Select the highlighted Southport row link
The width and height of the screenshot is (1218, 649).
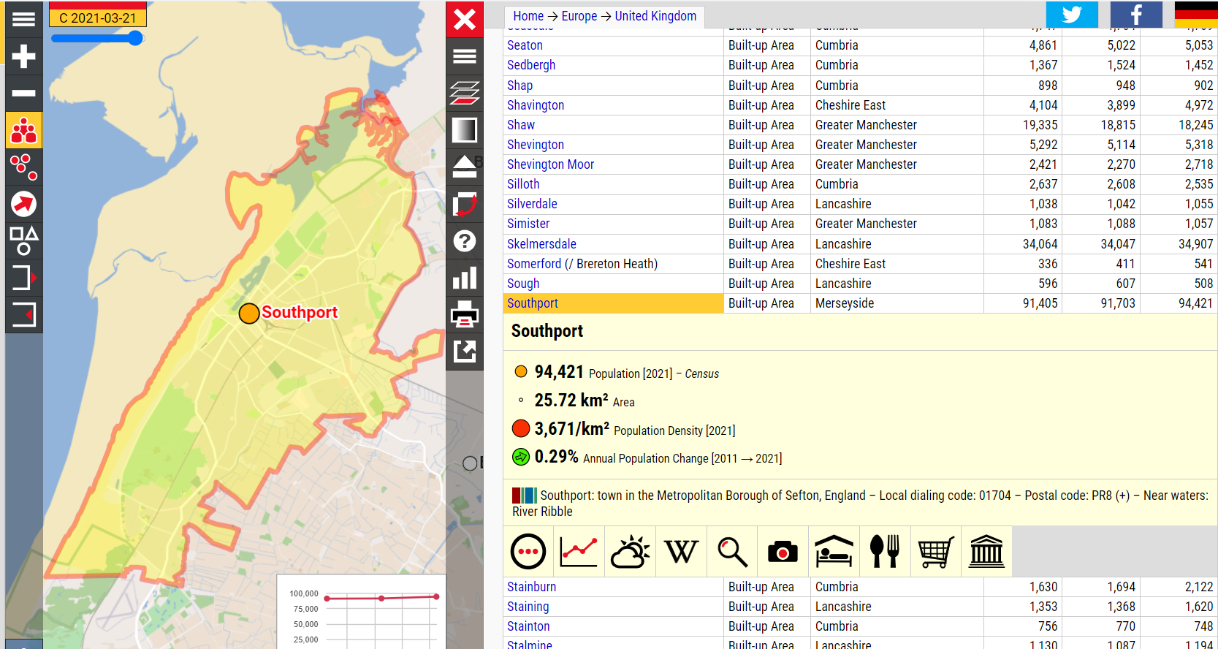point(533,303)
